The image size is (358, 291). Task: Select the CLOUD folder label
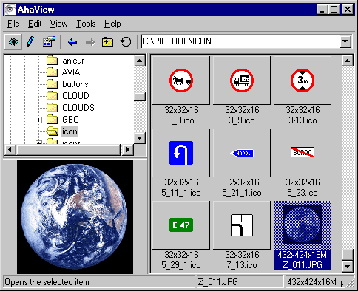coord(75,96)
